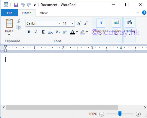The height and width of the screenshot is (118, 147).
Task: Close the WordPad window
Action: (x=141, y=4)
